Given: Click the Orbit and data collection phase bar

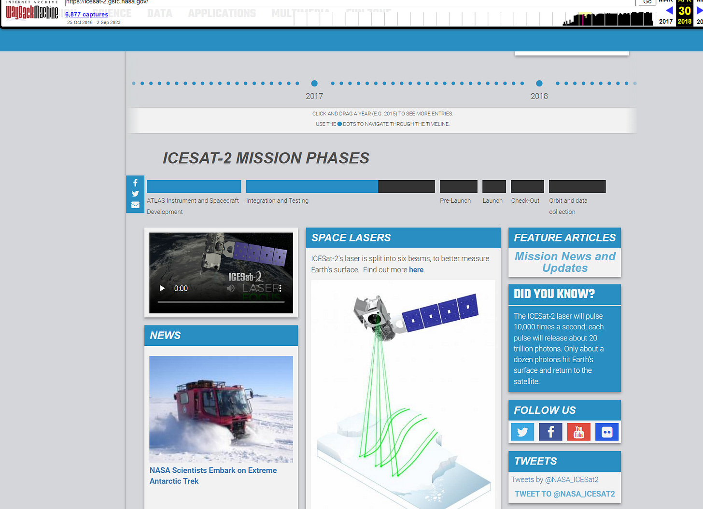Looking at the screenshot, I should coord(577,186).
